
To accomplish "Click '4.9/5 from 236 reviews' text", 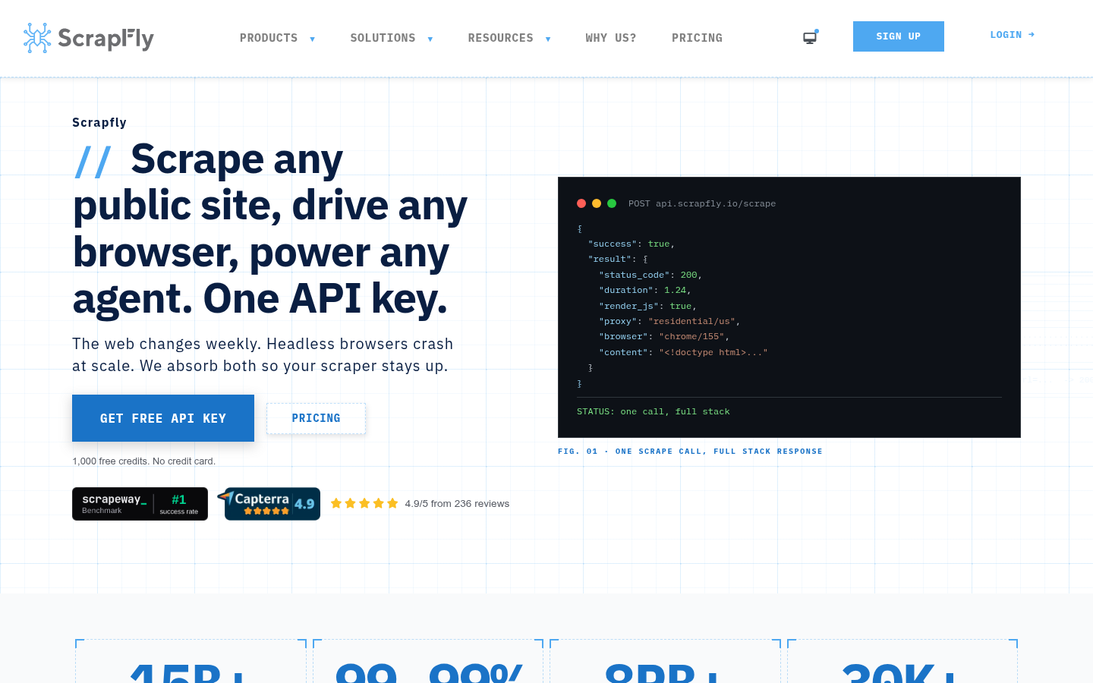I will pyautogui.click(x=457, y=503).
